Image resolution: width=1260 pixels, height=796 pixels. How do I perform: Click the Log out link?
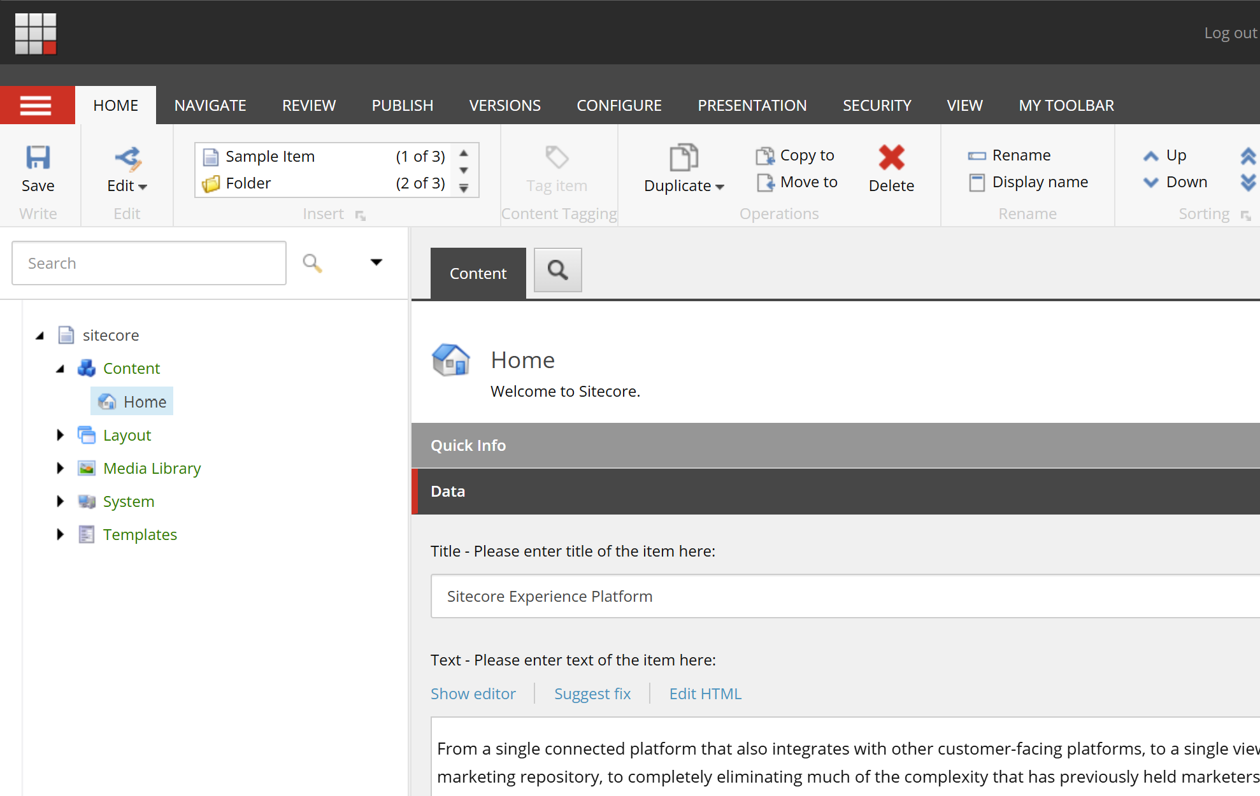click(x=1230, y=32)
